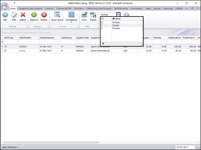Sort the site list by ID column

(106, 19)
